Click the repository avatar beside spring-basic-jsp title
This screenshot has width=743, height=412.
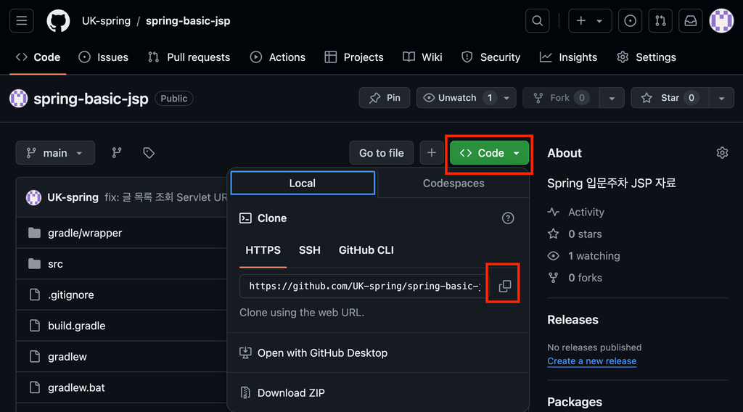[19, 99]
